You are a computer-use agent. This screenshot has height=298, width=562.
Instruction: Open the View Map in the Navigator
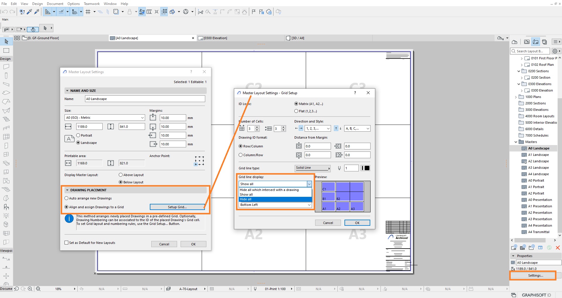pyautogui.click(x=527, y=42)
